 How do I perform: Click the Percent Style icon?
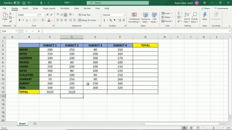[111, 20]
